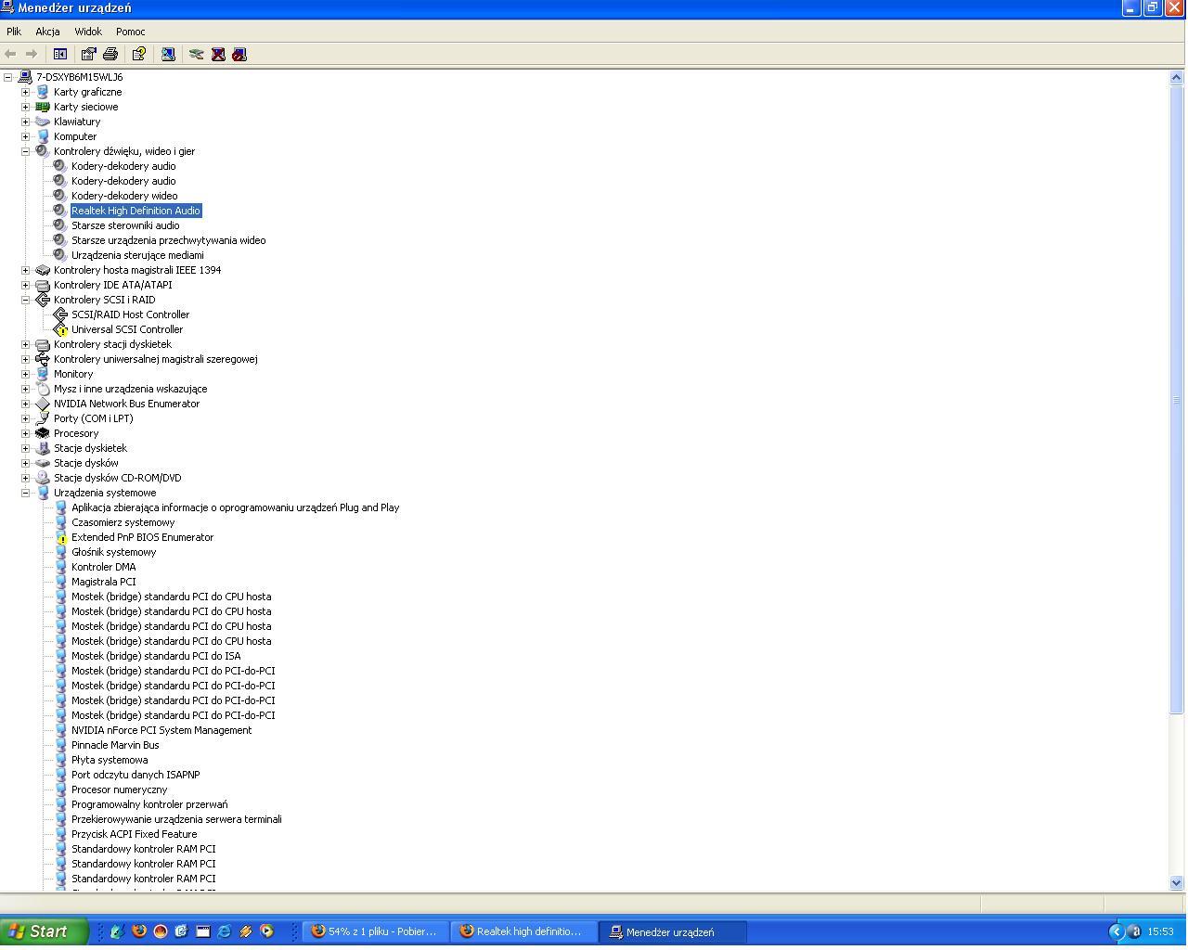Expand the Karty sieciowe node

26,107
